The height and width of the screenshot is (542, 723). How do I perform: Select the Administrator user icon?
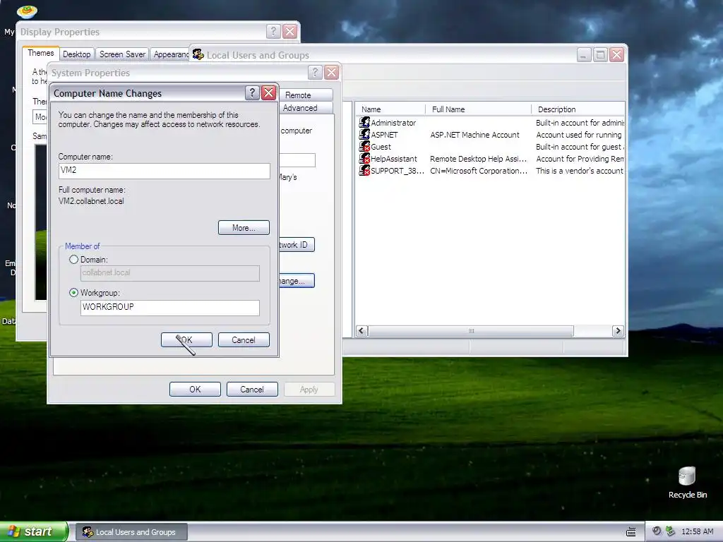click(365, 123)
